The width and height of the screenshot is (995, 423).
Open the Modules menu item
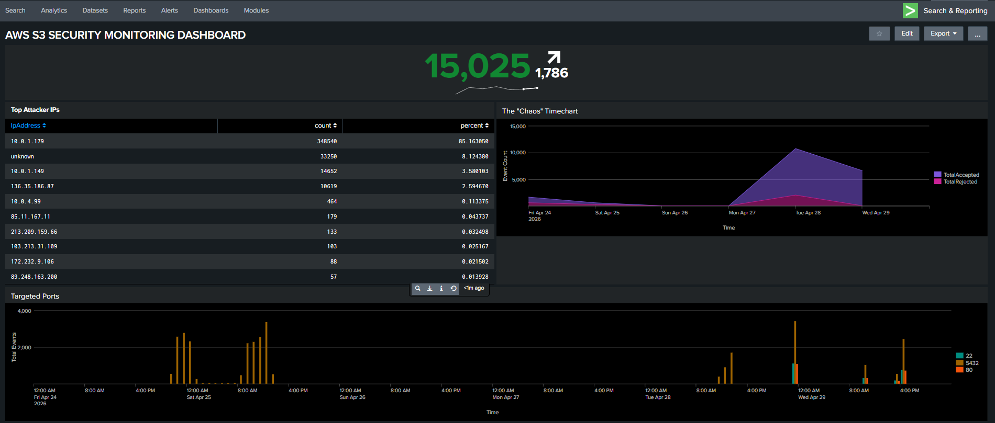click(x=256, y=10)
